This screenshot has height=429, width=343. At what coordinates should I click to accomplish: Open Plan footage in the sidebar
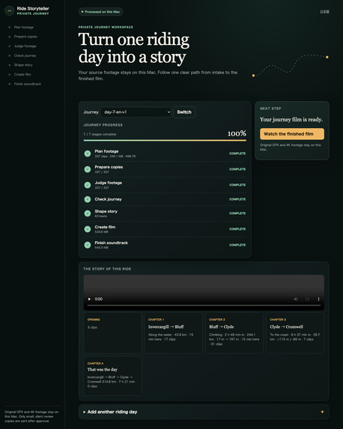coord(23,27)
